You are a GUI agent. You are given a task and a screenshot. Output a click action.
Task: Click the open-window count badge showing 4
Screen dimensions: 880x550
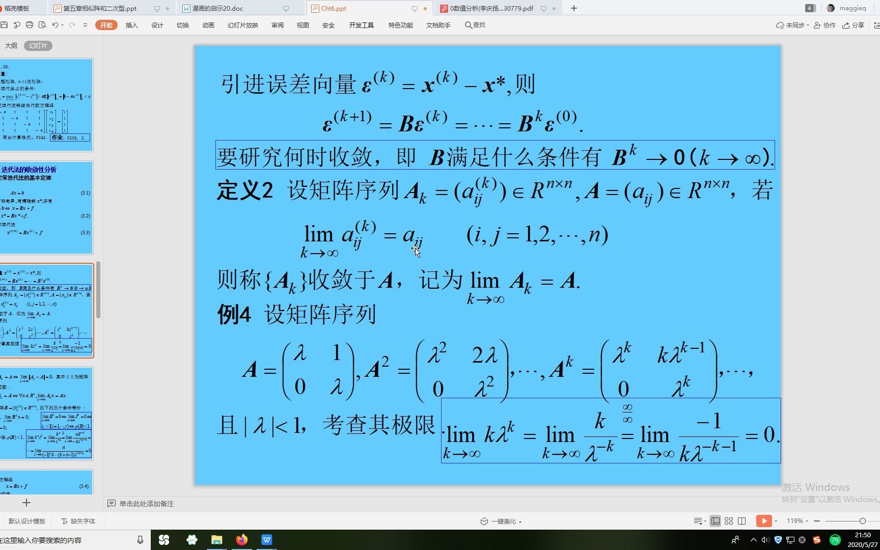click(x=809, y=8)
